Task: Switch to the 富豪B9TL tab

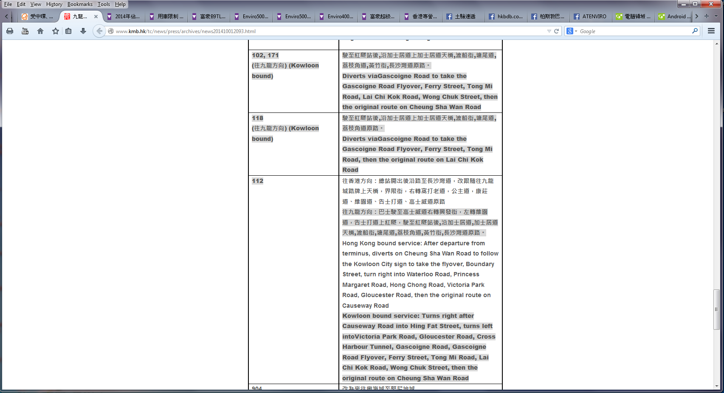Action: pos(208,17)
